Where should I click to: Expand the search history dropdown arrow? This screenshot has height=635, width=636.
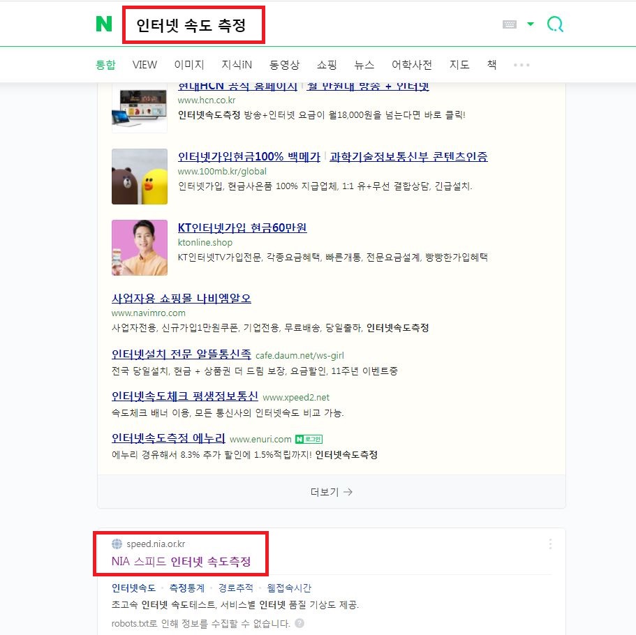[x=530, y=24]
